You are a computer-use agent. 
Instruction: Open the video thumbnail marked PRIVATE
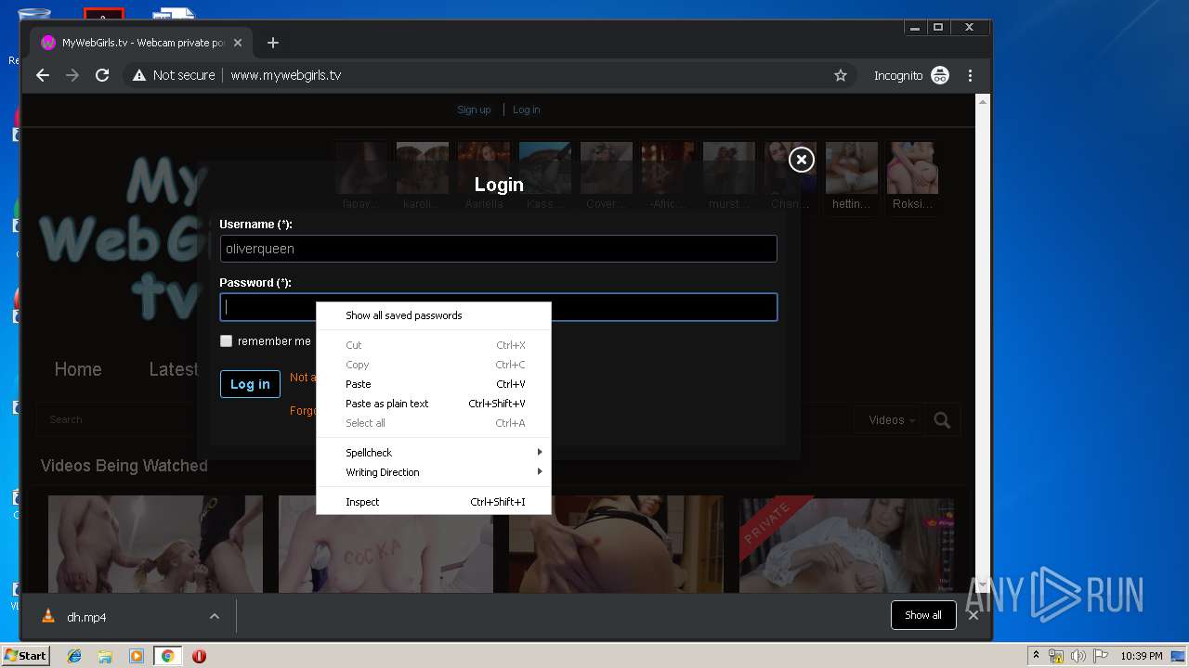coord(846,545)
